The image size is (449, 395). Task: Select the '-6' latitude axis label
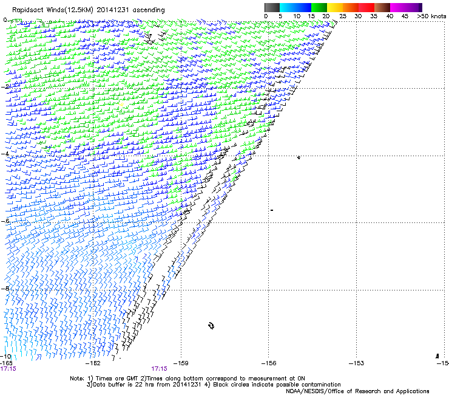(x=5, y=221)
